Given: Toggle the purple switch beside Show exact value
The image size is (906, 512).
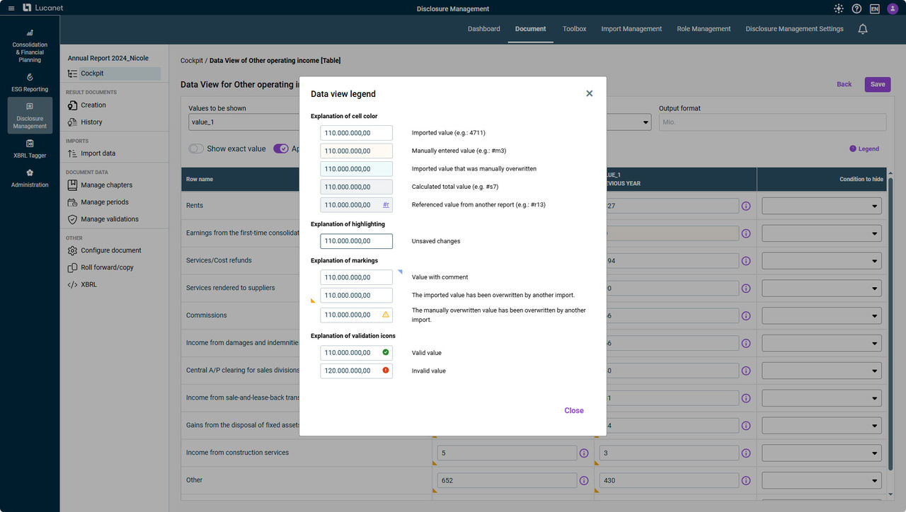Looking at the screenshot, I should [281, 149].
